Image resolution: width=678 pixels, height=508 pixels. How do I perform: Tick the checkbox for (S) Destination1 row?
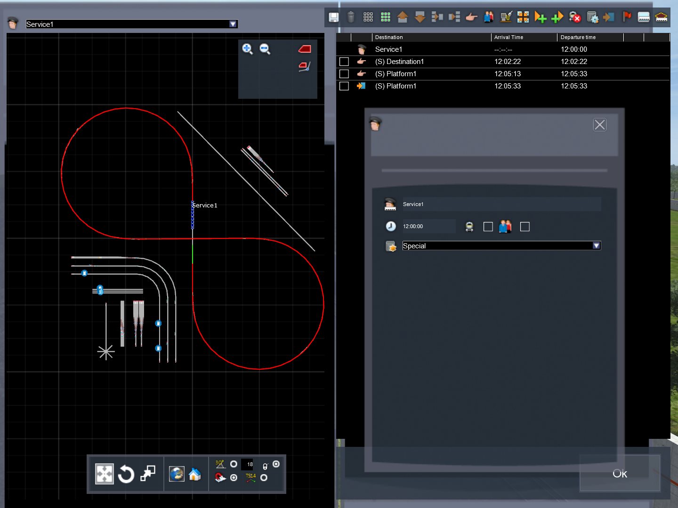(x=344, y=62)
